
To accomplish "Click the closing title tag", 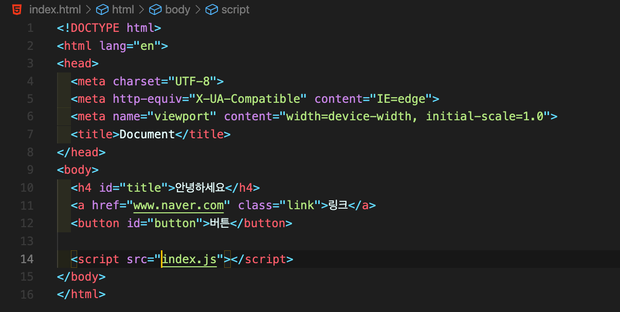I will (203, 135).
